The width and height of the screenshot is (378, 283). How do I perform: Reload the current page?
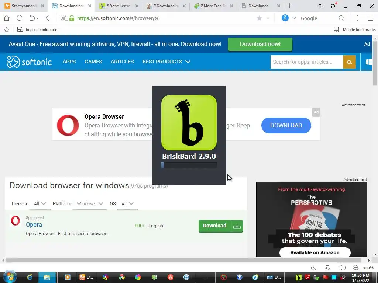19,18
